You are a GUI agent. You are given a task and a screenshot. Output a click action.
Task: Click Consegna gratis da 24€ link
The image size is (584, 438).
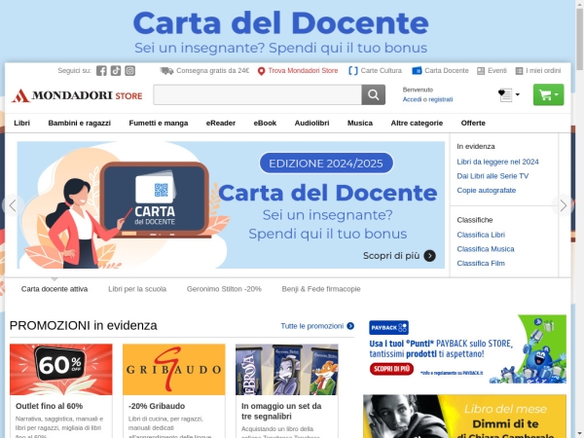tap(212, 70)
